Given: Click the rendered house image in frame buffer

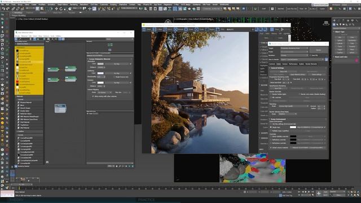Looking at the screenshot, I should pyautogui.click(x=200, y=92).
